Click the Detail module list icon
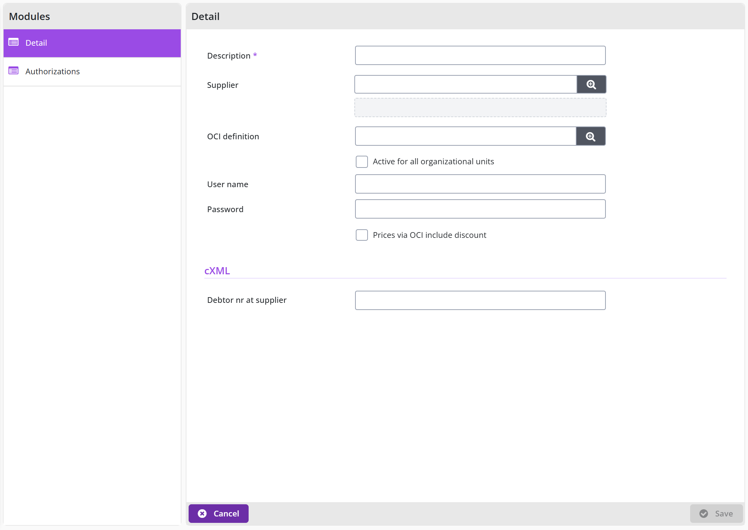Image resolution: width=748 pixels, height=530 pixels. (x=14, y=42)
